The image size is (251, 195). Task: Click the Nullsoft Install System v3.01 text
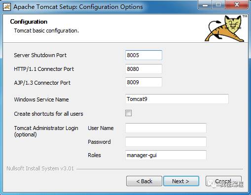pyautogui.click(x=40, y=168)
